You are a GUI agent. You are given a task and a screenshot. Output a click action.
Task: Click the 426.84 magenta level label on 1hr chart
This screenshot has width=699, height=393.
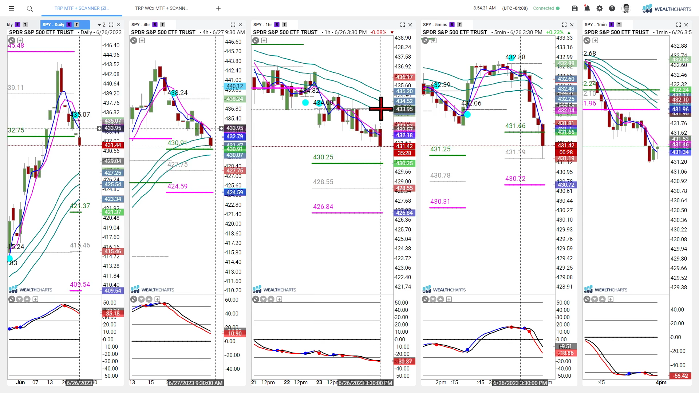(x=323, y=207)
